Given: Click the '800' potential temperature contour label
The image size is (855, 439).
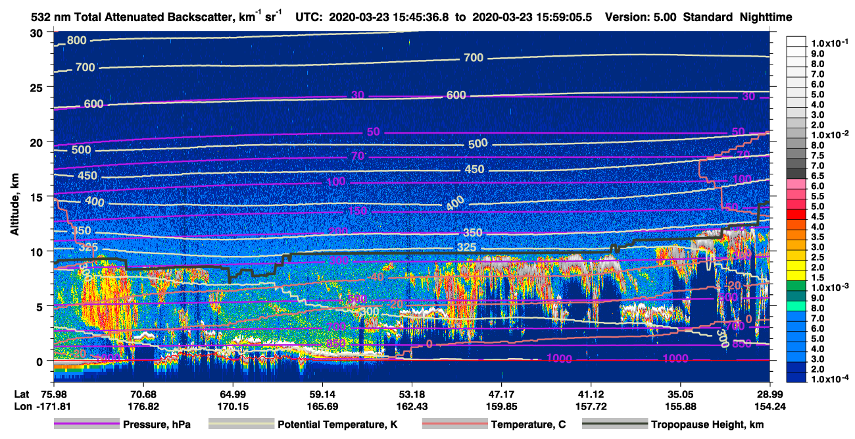Looking at the screenshot, I should point(76,41).
